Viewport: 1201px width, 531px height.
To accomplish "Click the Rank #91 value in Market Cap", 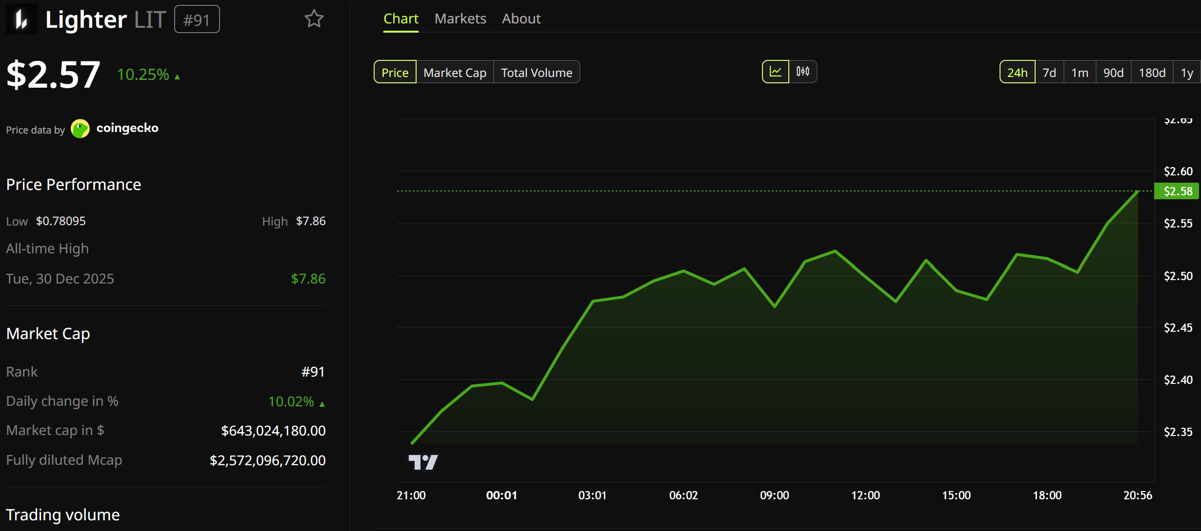I will (x=313, y=372).
